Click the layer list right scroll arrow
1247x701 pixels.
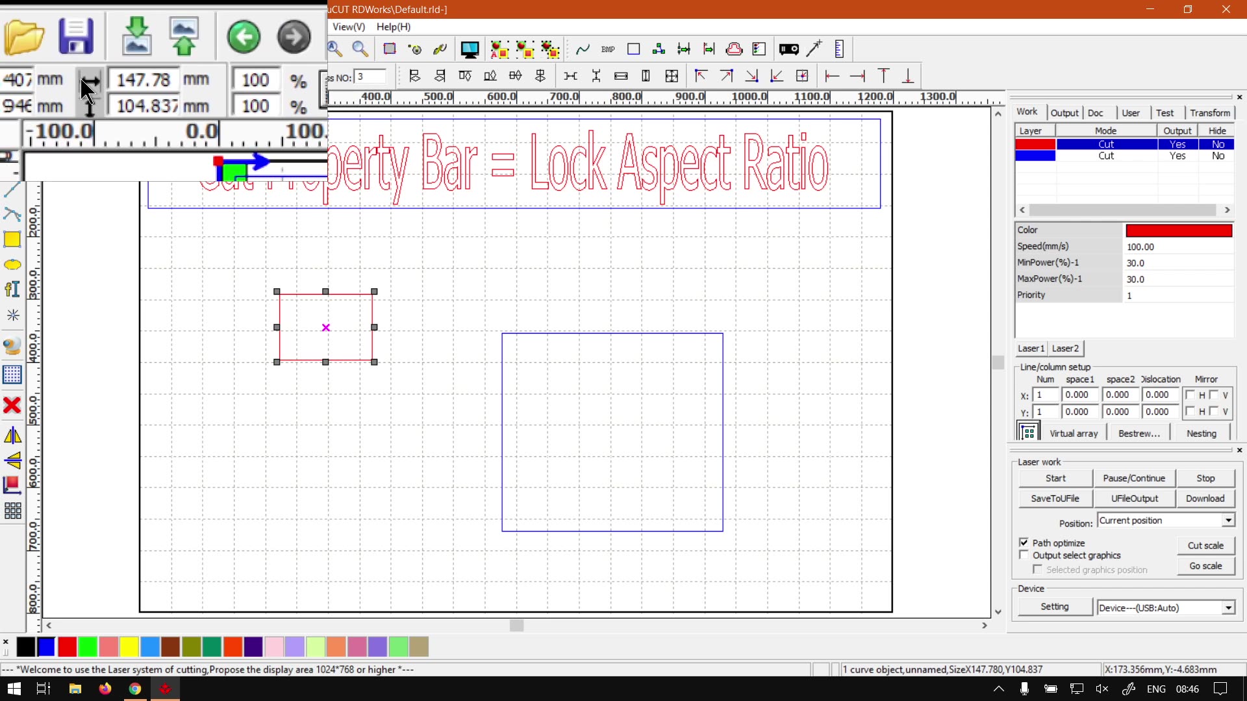coord(1227,210)
